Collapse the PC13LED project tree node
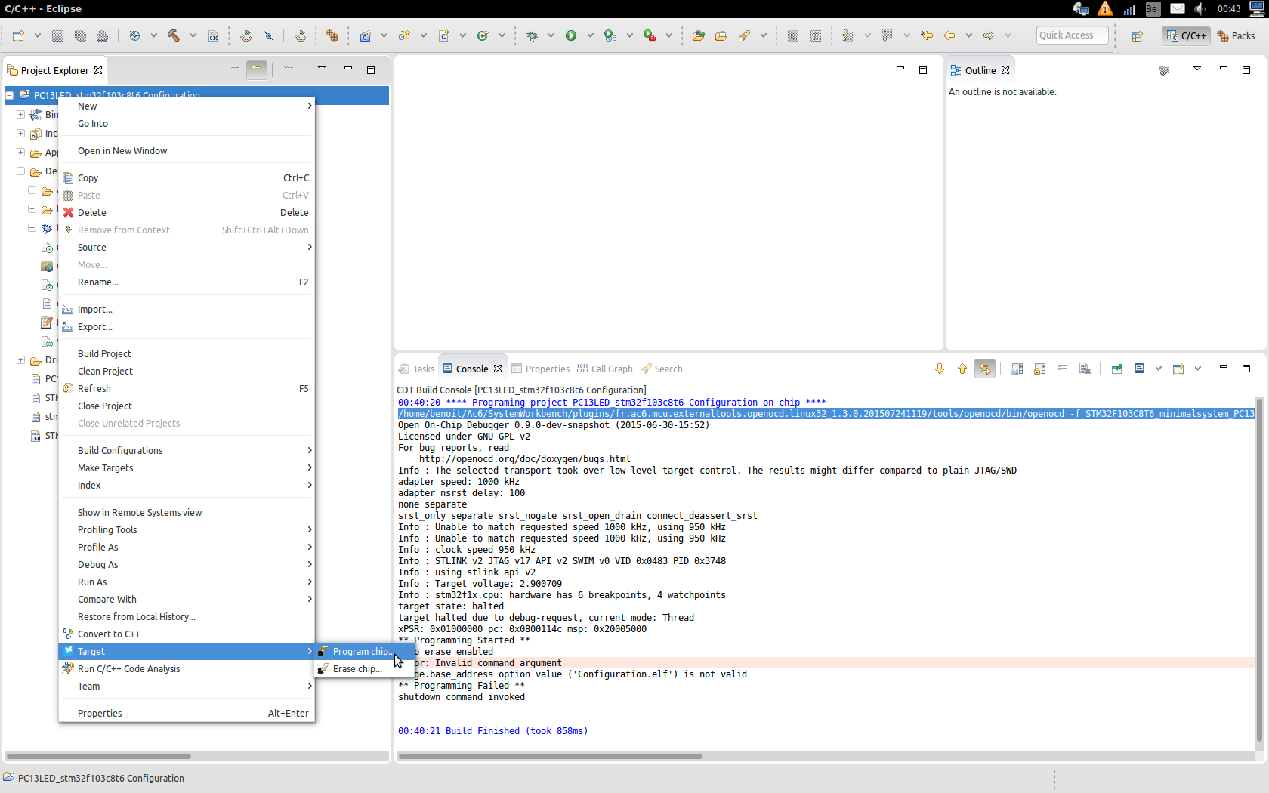Screen dimensions: 1269x793 tap(10, 95)
